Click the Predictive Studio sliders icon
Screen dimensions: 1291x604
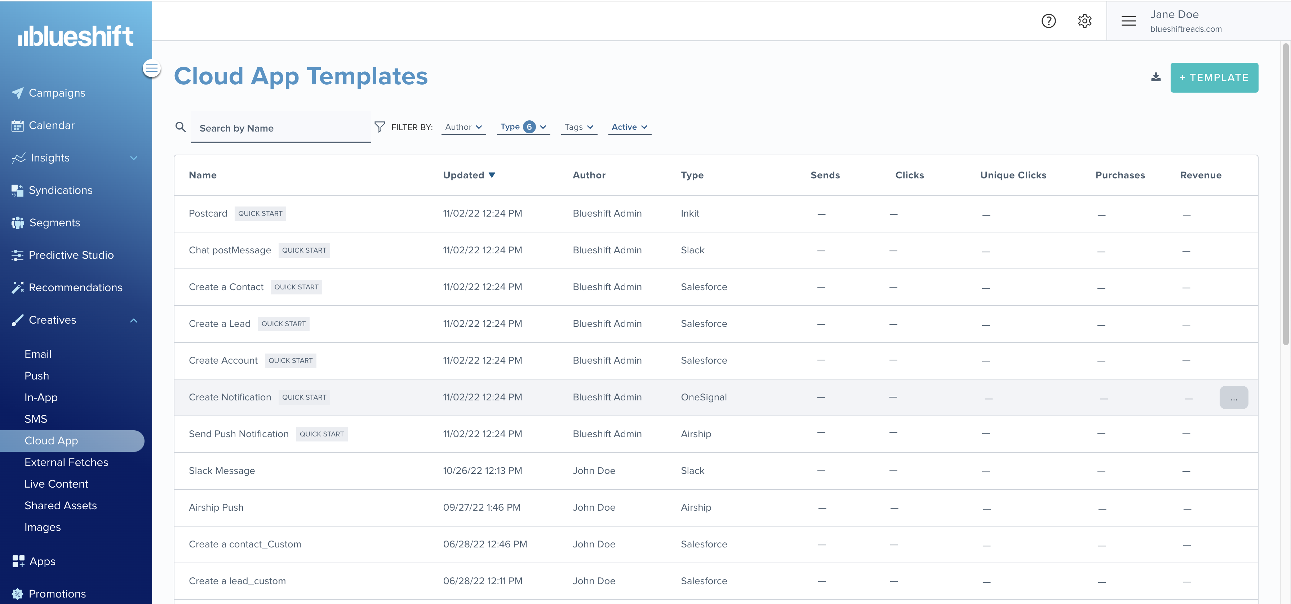click(18, 255)
